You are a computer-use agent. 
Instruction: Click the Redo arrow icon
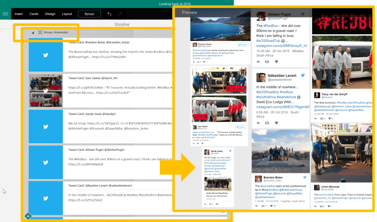120,14
